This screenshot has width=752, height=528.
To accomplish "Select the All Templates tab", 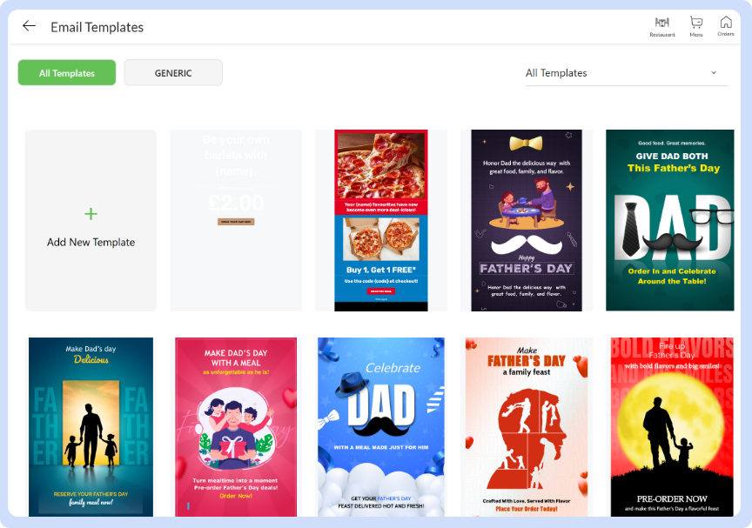I will point(67,73).
